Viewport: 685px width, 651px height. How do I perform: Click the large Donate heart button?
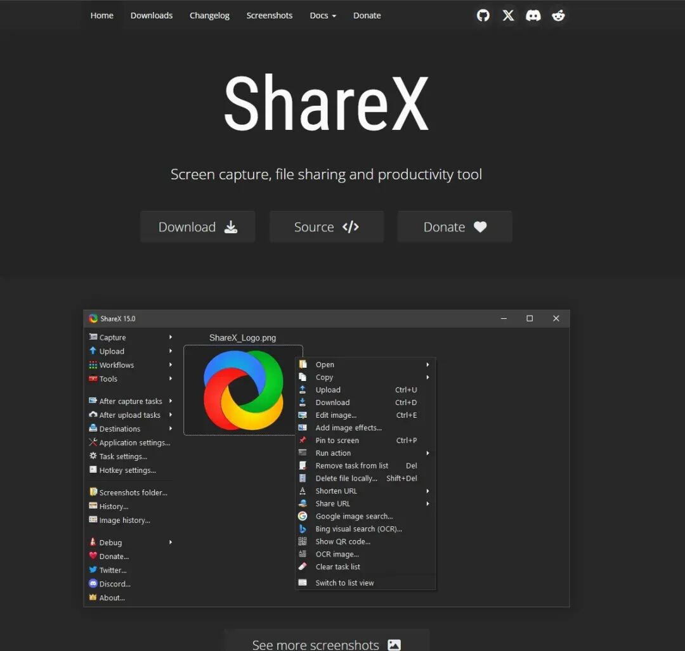[455, 226]
